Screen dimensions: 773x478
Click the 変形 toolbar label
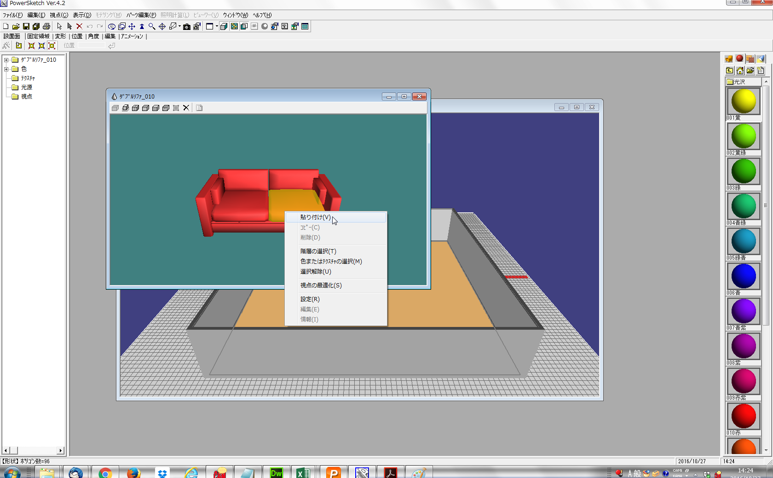click(x=60, y=36)
